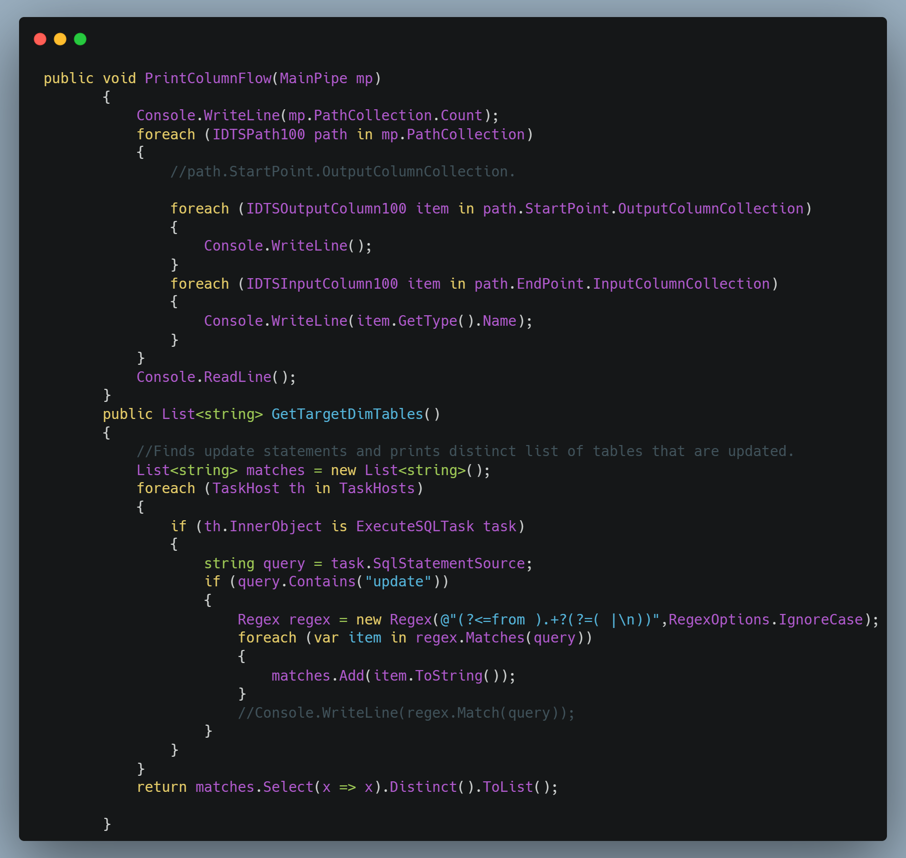Select the commented path.StartPoint.OutputColumnCollection line
This screenshot has height=858, width=906.
click(x=342, y=171)
